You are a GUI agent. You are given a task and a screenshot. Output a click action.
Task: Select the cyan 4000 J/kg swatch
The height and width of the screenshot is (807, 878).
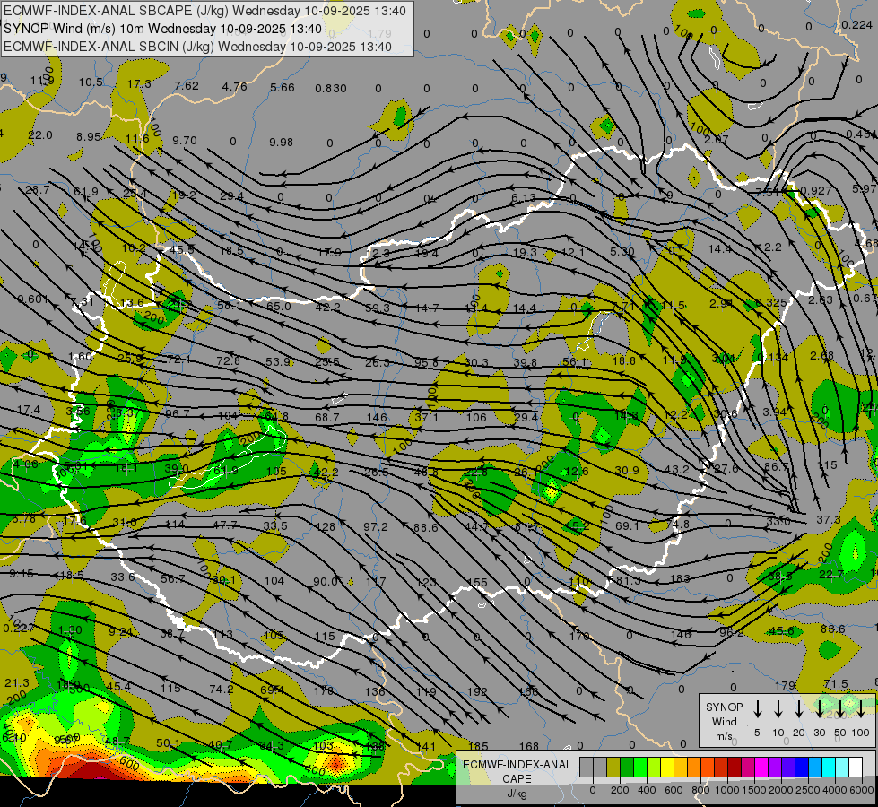click(x=830, y=767)
